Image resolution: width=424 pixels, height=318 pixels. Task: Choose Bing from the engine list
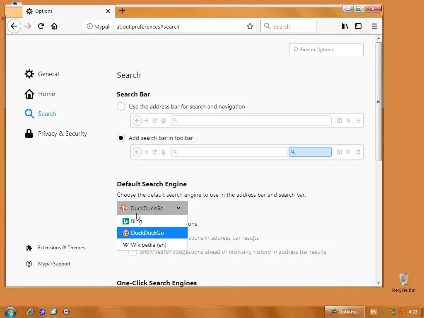[152, 221]
